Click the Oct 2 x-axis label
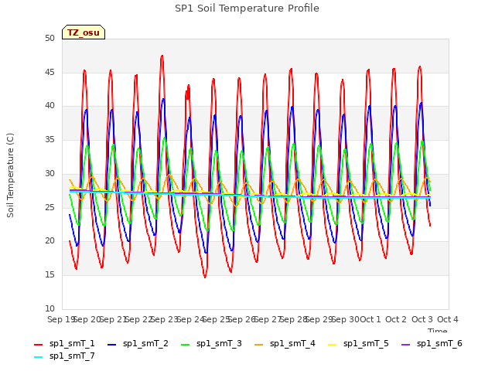Viewport: 495px width, 371px height. [396, 319]
